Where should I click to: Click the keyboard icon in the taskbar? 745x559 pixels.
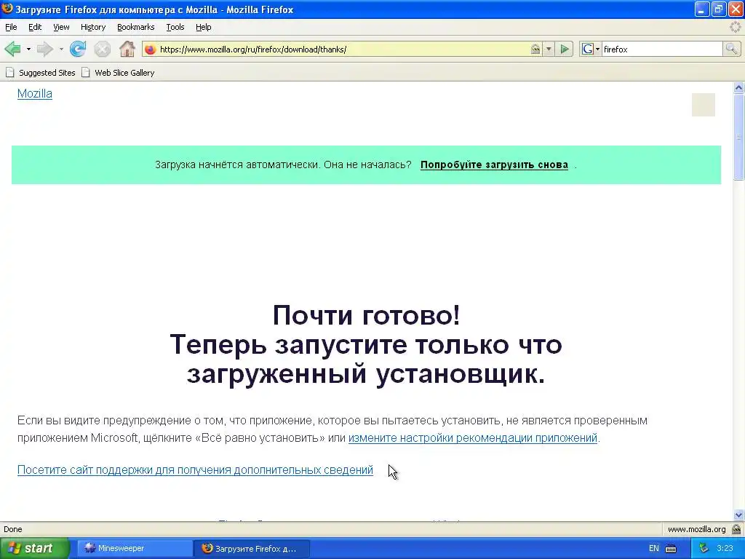tap(671, 549)
